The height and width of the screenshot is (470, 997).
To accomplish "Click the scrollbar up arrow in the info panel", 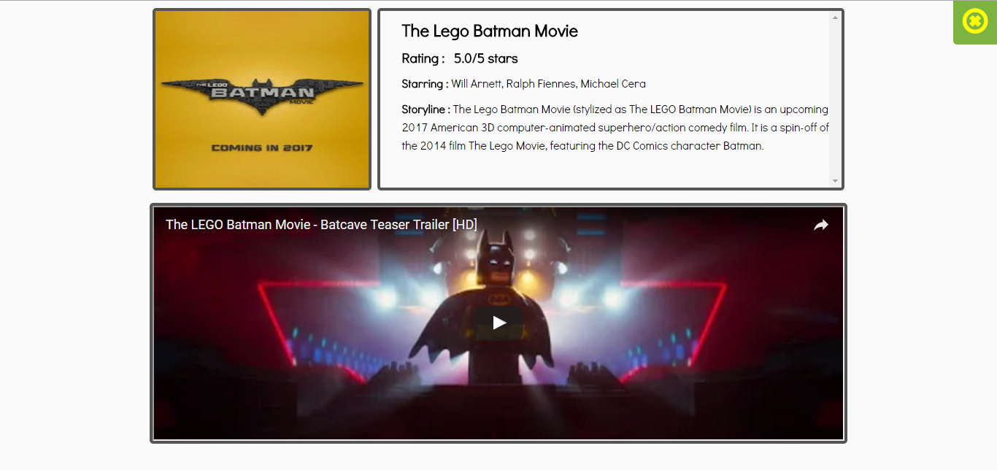I will click(x=835, y=17).
